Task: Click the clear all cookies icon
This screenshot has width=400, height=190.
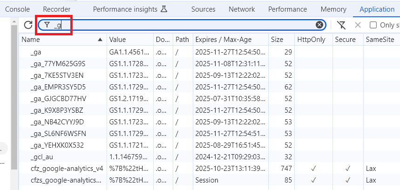Action: 341,25
